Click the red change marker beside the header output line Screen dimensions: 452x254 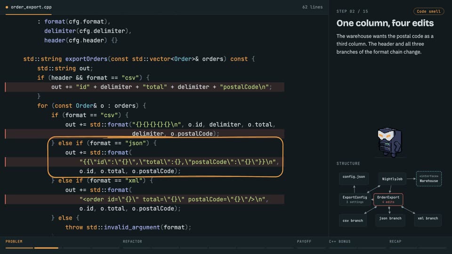(x=5, y=87)
